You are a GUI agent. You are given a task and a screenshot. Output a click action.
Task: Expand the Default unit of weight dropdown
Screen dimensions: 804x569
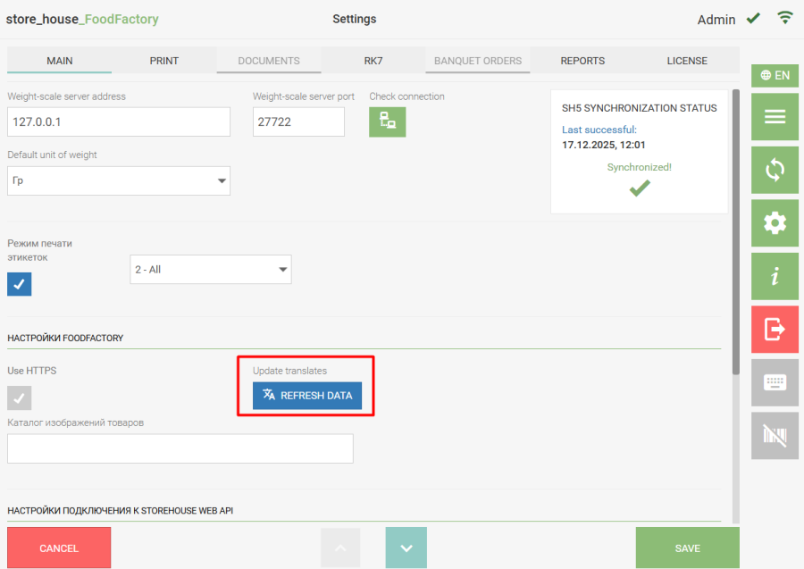[x=119, y=180]
